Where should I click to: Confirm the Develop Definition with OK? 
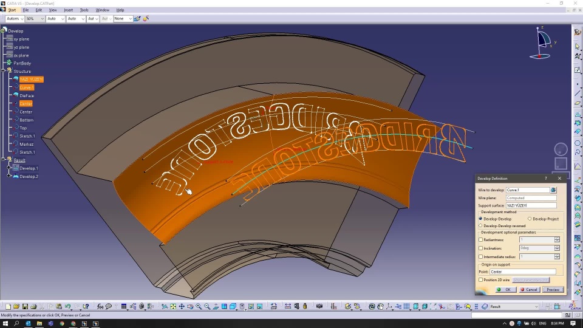pos(506,290)
